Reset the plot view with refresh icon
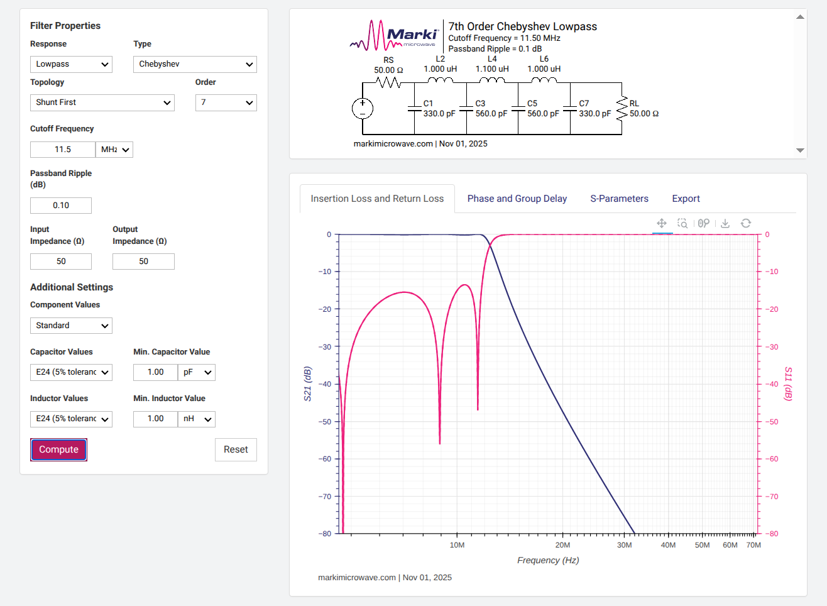827x606 pixels. tap(746, 223)
